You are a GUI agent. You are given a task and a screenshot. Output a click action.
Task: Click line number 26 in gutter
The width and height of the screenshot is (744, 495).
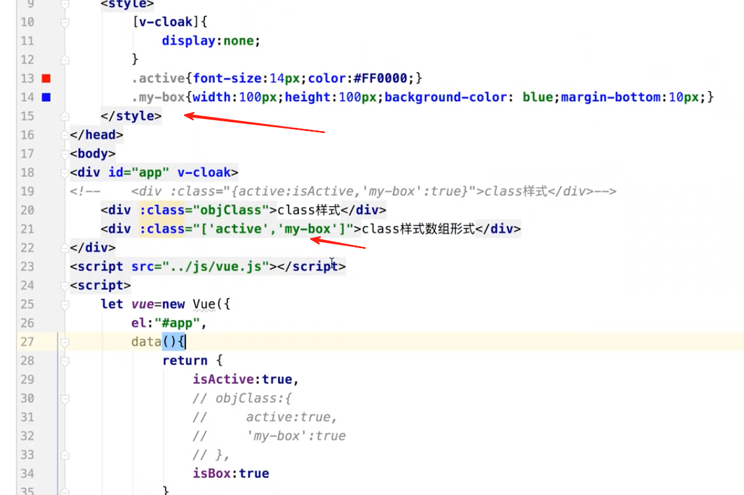point(27,323)
